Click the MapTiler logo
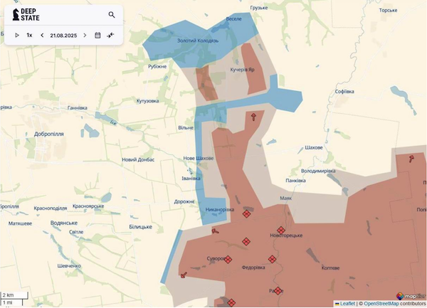The image size is (427, 308). tap(410, 297)
